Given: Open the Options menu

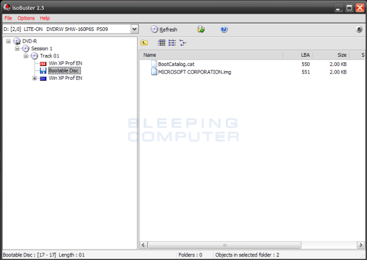Looking at the screenshot, I should click(x=26, y=18).
